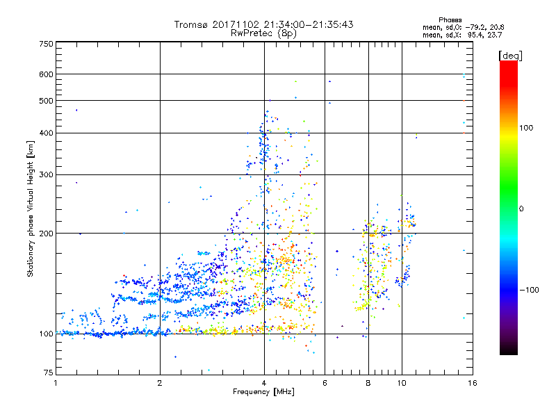Click the y-axis '400' tick label
This screenshot has width=556, height=417.
[x=46, y=133]
